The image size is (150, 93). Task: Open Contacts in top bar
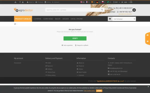[x=55, y=2]
